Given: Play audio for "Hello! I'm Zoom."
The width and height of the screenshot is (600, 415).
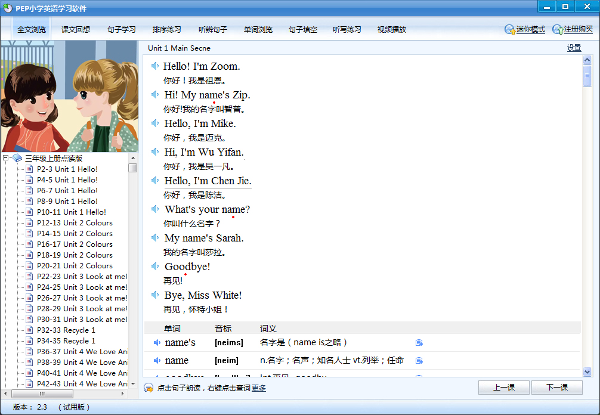Looking at the screenshot, I should click(155, 66).
